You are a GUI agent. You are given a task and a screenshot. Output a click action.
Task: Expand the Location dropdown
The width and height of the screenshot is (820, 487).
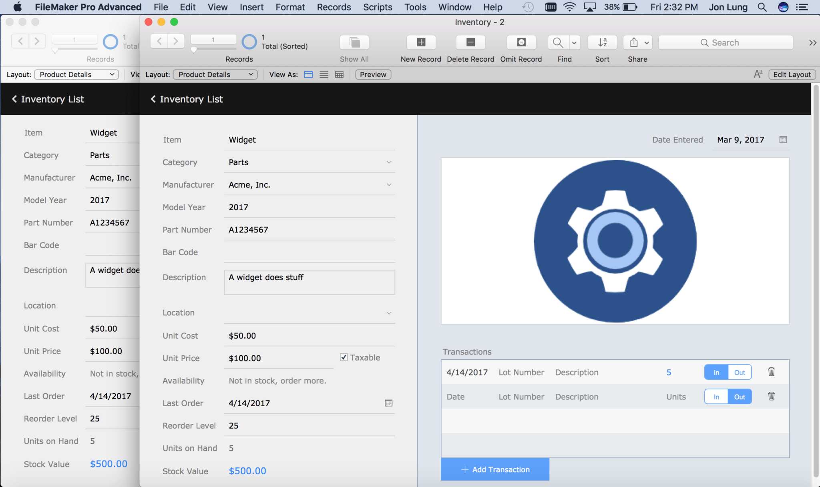(388, 313)
